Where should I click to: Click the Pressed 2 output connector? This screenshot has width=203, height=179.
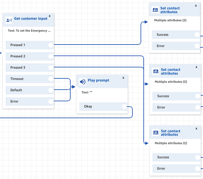(51, 56)
